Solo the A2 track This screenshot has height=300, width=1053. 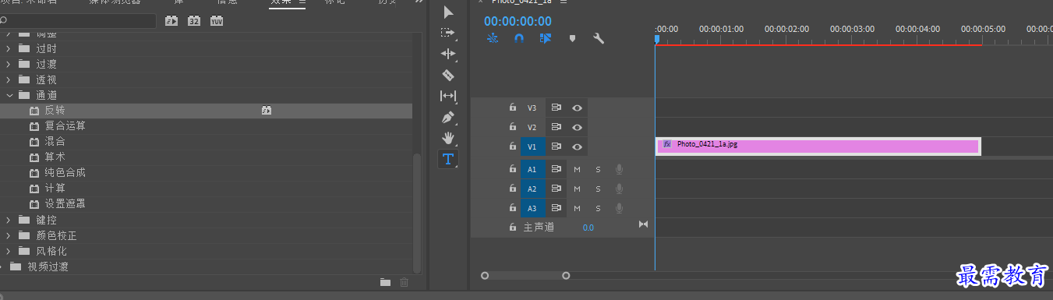(x=599, y=189)
